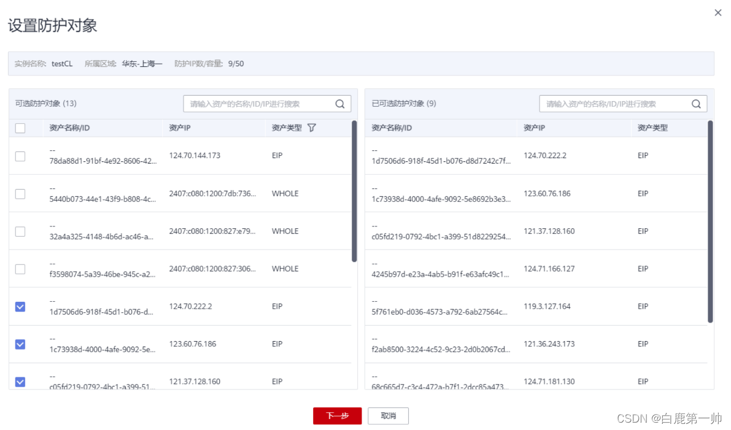Uncheck the box for asset 124.70.222.2
The image size is (731, 430).
20,307
